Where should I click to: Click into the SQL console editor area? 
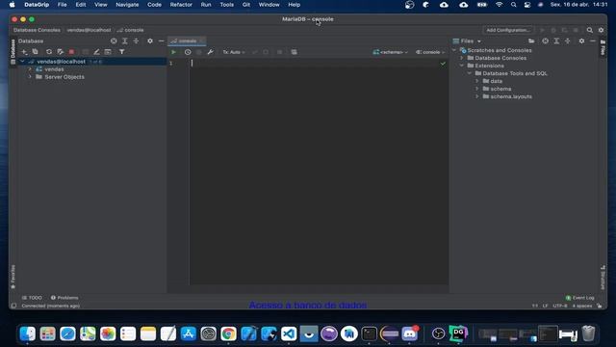coord(319,172)
